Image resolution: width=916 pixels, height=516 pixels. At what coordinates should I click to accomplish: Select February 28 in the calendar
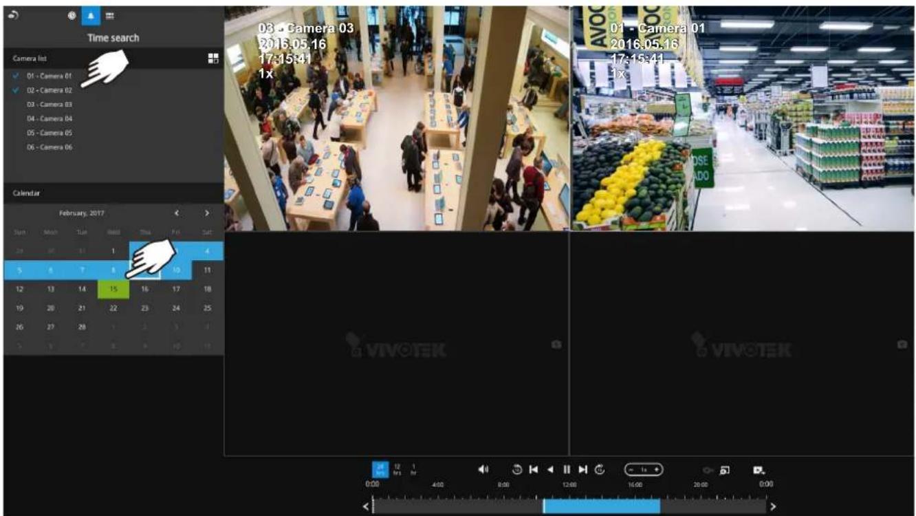tap(82, 327)
